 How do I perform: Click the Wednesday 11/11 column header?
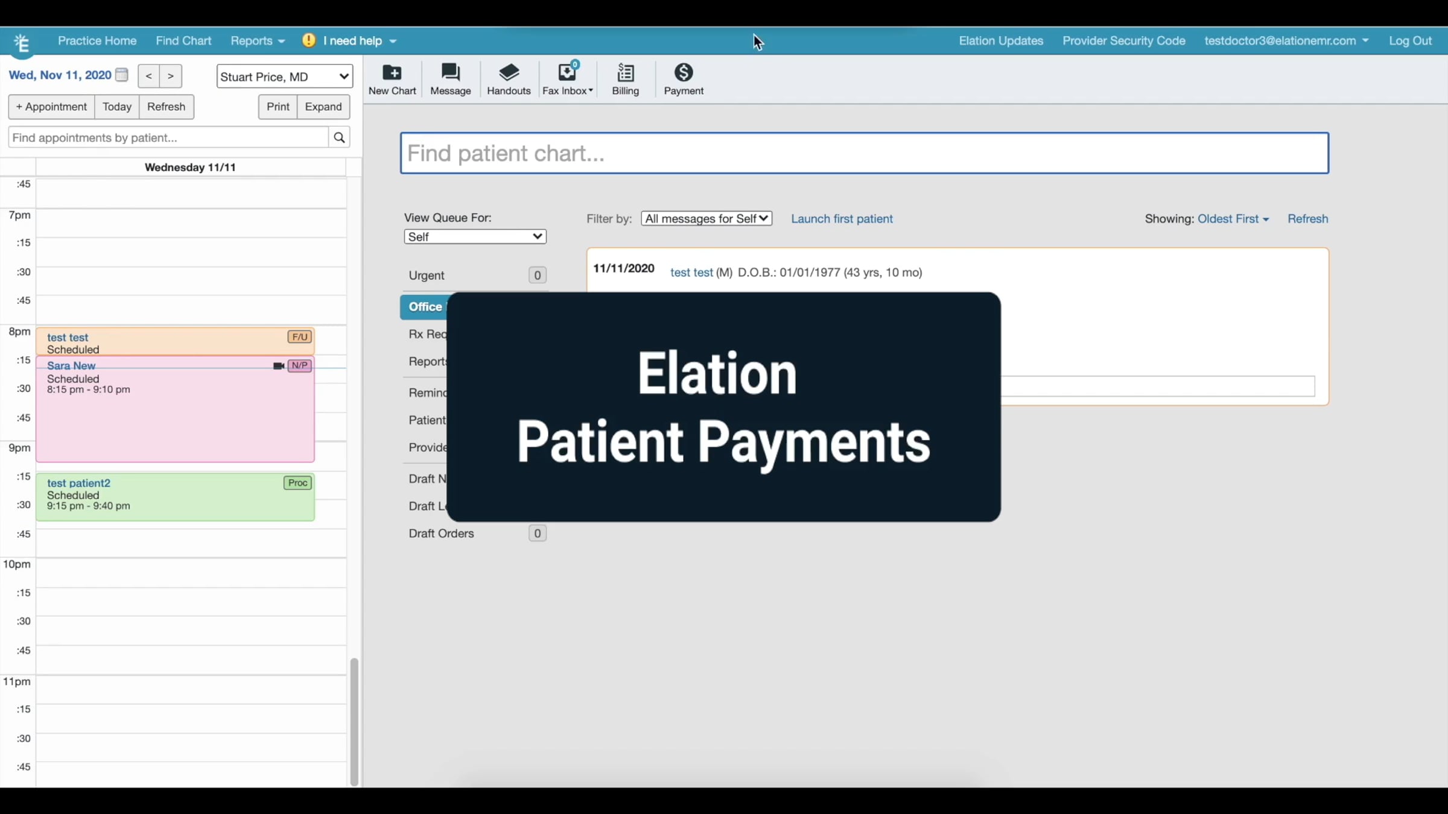(x=190, y=167)
